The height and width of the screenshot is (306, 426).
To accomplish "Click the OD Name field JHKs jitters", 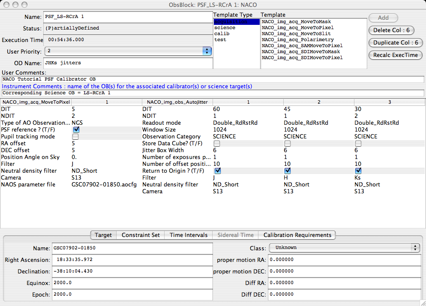I will [128, 63].
